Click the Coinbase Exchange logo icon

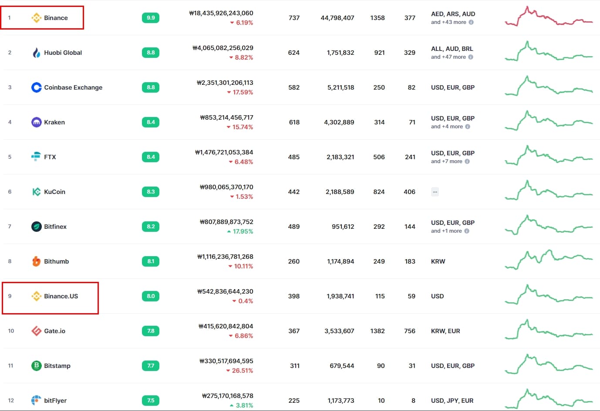[37, 87]
